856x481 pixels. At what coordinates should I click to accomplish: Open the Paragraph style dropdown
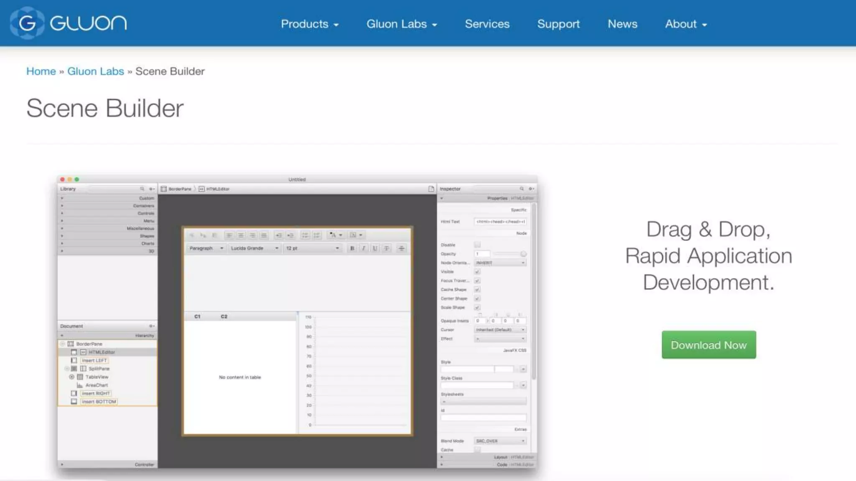pos(206,248)
